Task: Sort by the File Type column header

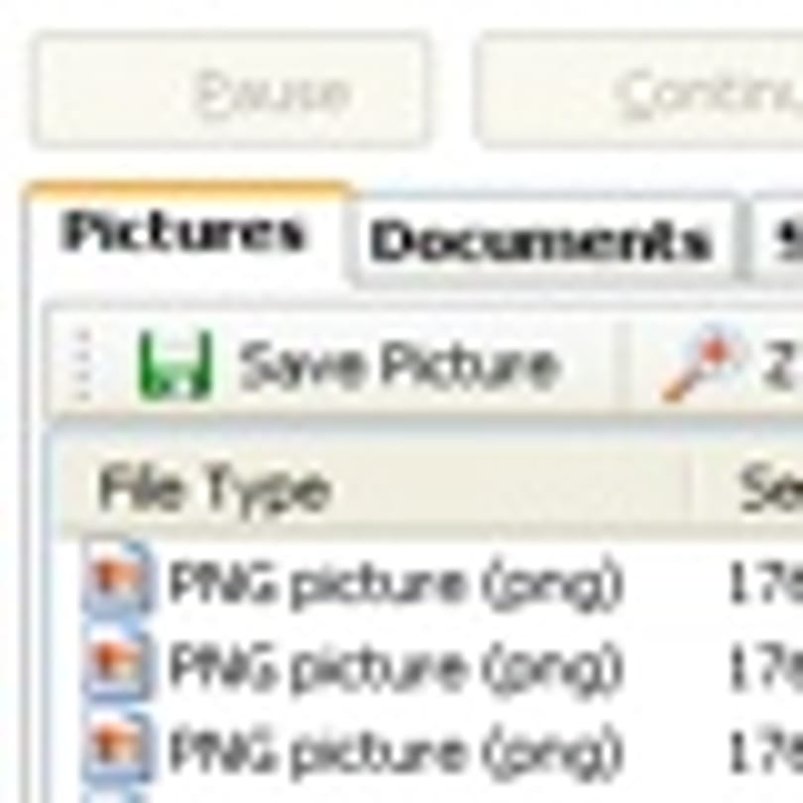Action: (x=374, y=488)
